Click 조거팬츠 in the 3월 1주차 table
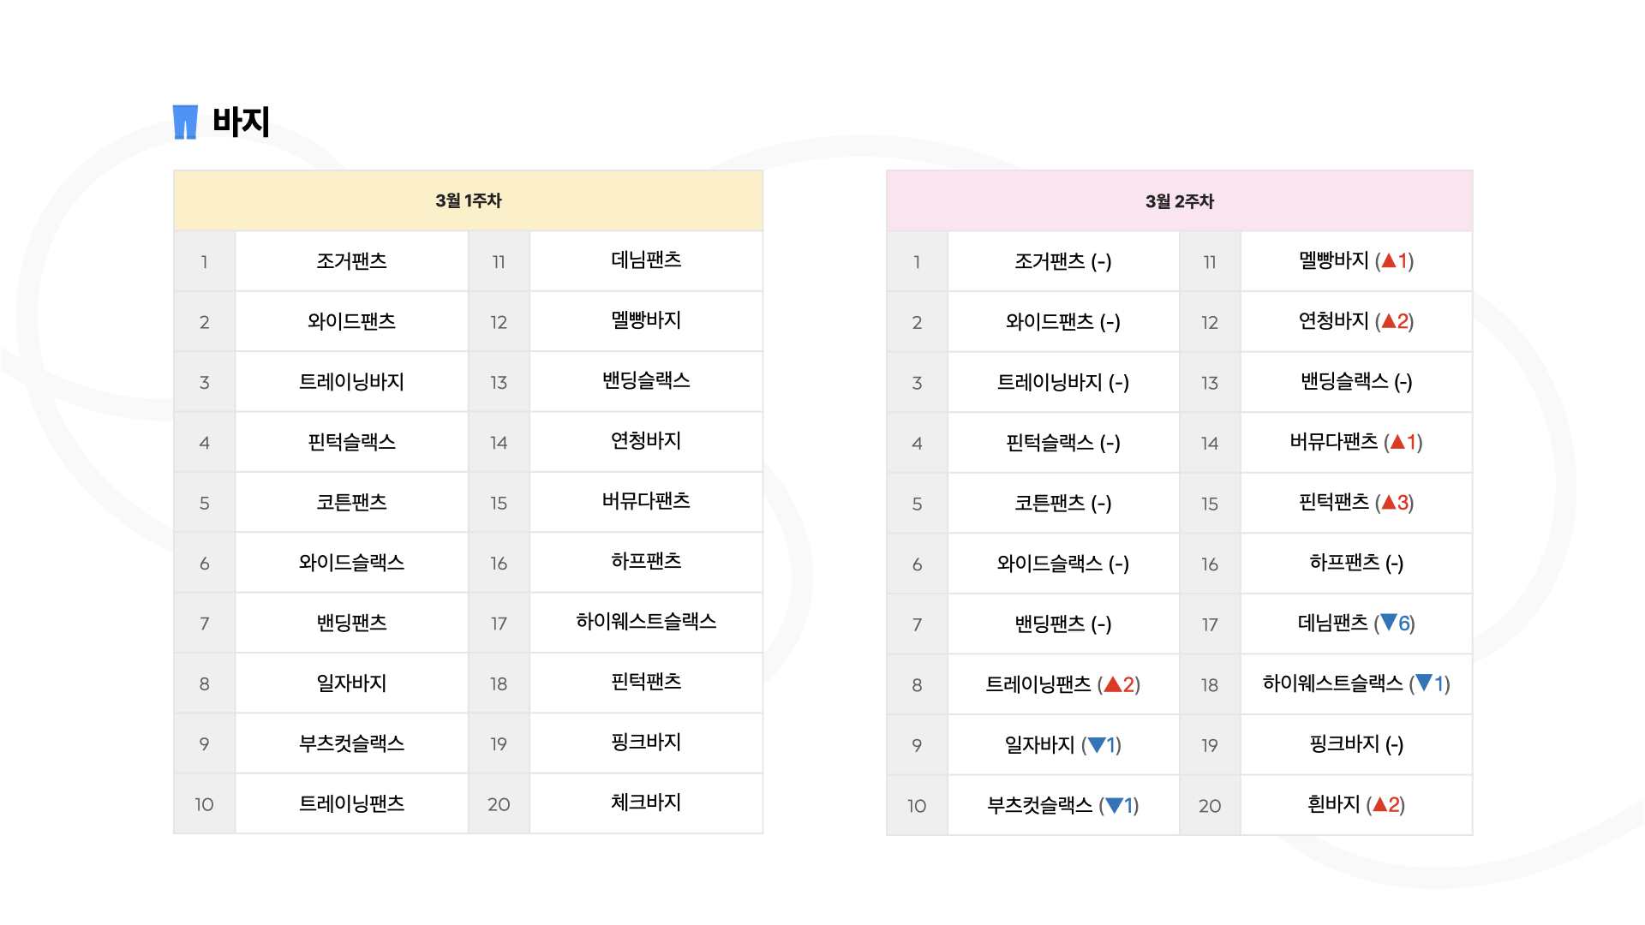 coord(351,260)
